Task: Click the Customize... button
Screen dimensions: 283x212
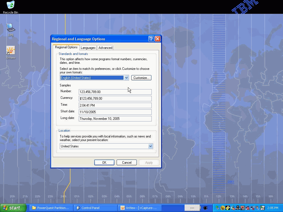Action: (x=141, y=78)
